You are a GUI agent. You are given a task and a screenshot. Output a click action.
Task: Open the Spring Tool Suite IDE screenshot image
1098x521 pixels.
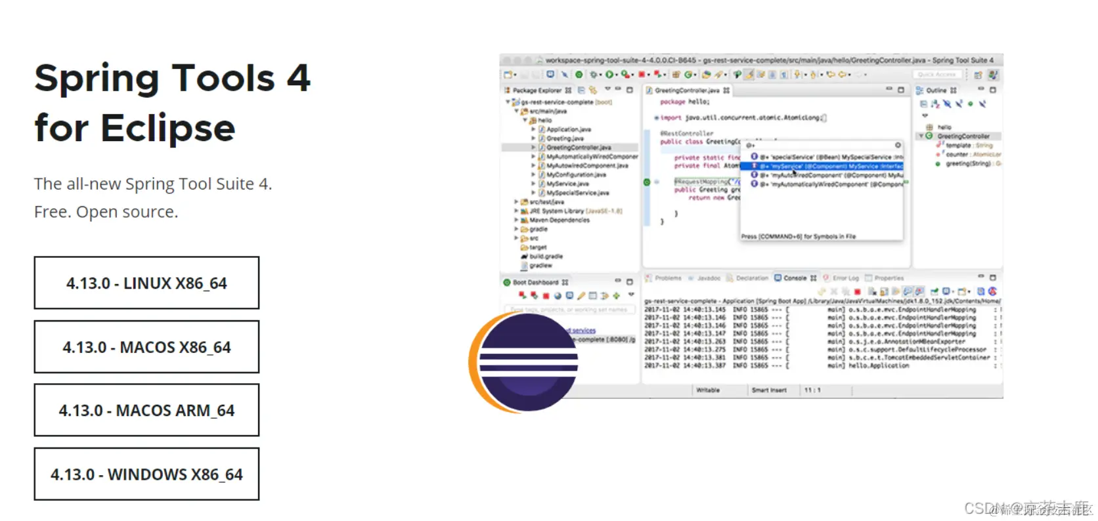(751, 226)
